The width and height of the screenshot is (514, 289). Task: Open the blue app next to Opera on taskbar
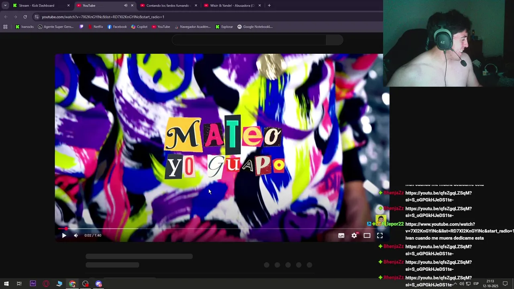[59, 284]
